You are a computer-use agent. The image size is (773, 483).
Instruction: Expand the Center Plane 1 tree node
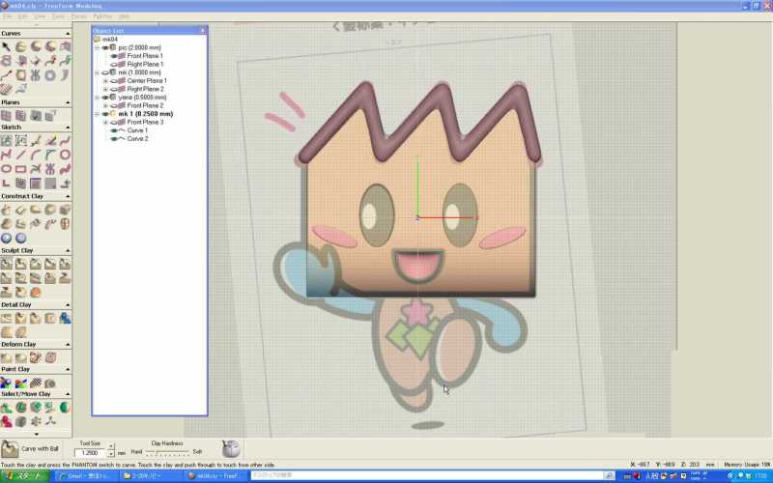[105, 80]
